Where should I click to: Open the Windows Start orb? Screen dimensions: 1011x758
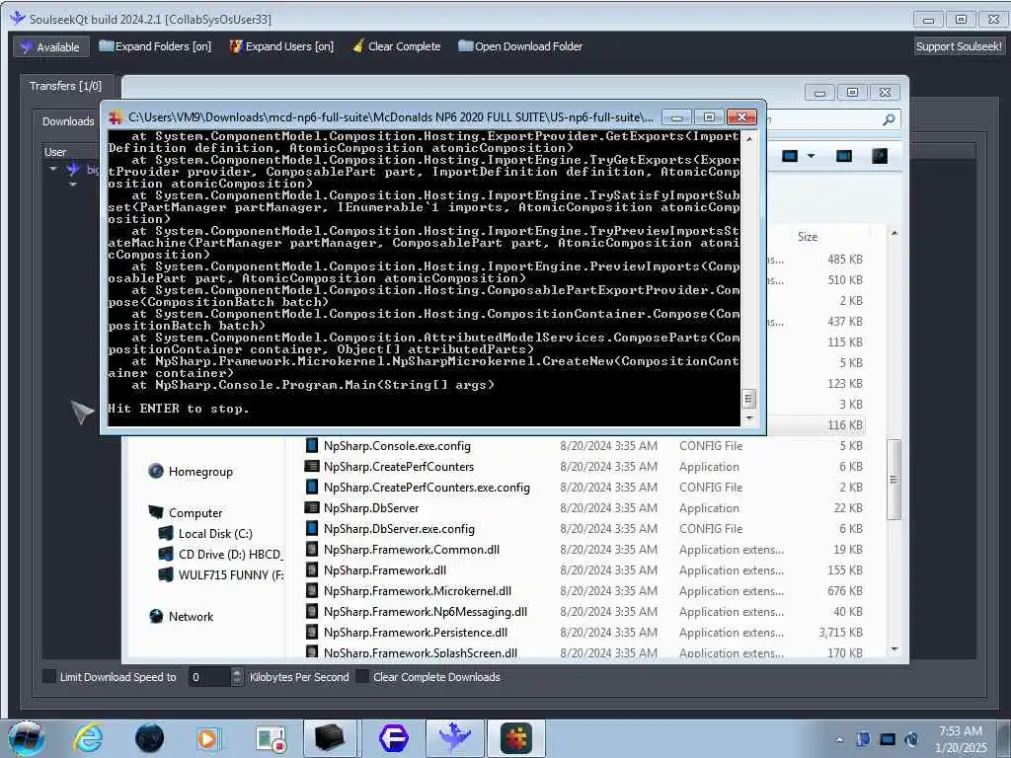[x=26, y=738]
